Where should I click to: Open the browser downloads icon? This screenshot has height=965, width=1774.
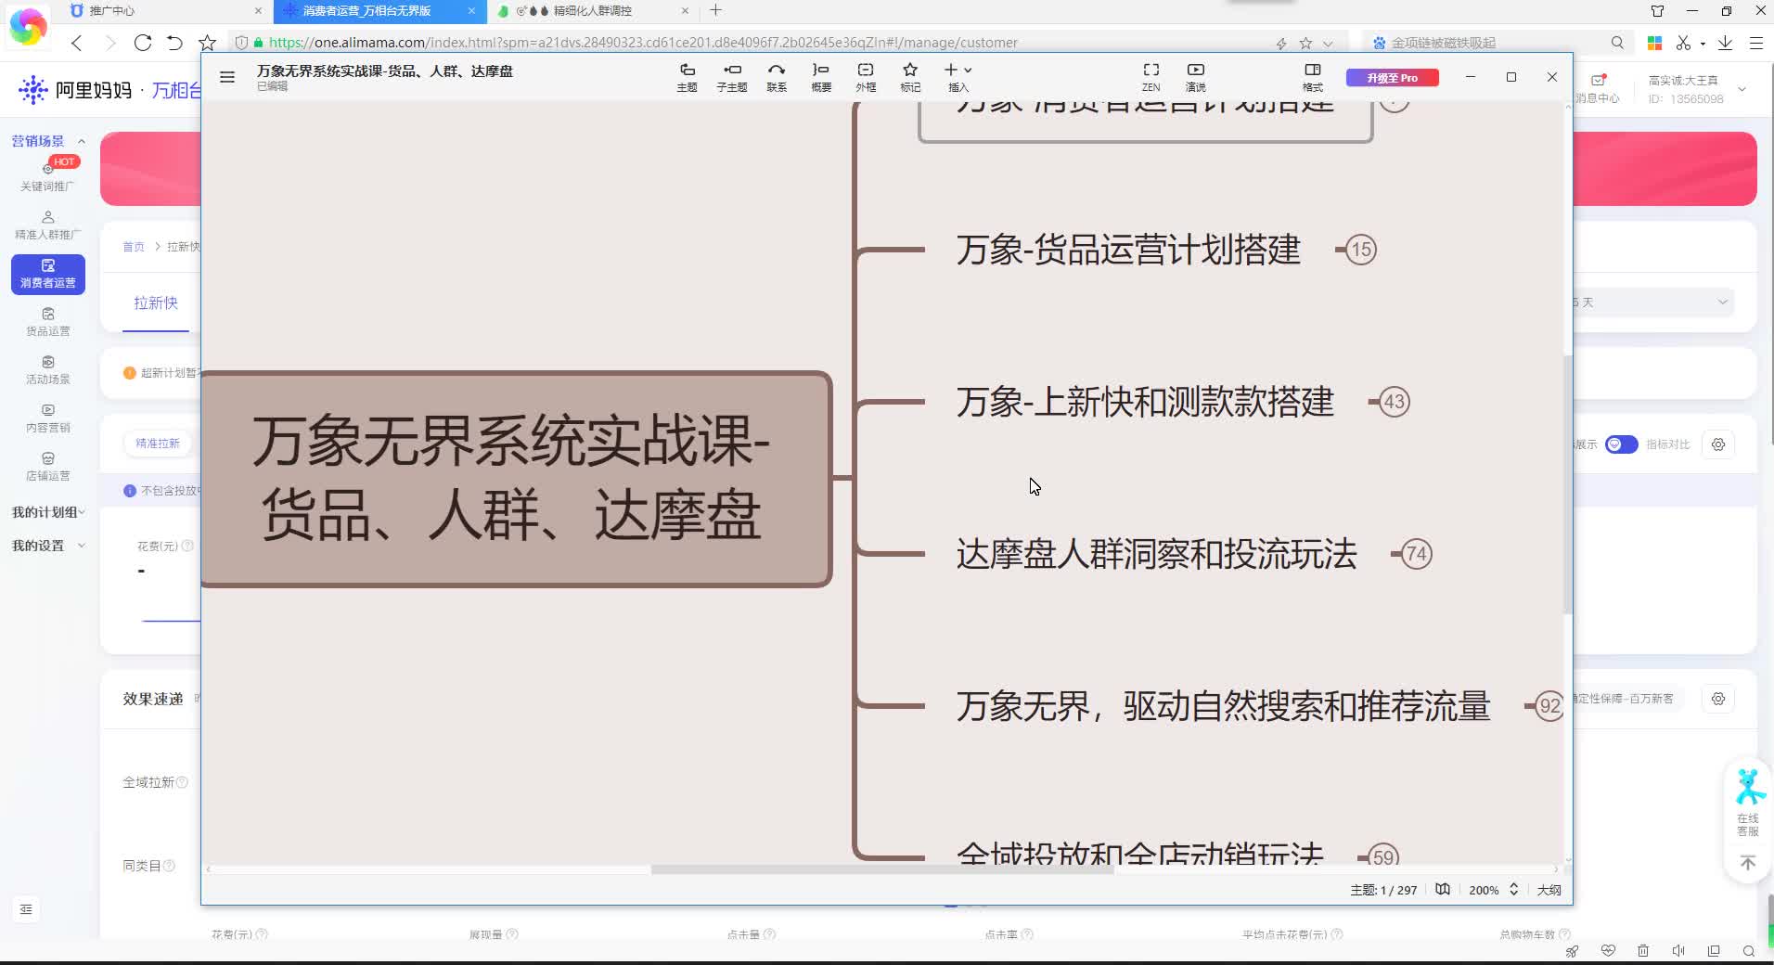click(1725, 43)
